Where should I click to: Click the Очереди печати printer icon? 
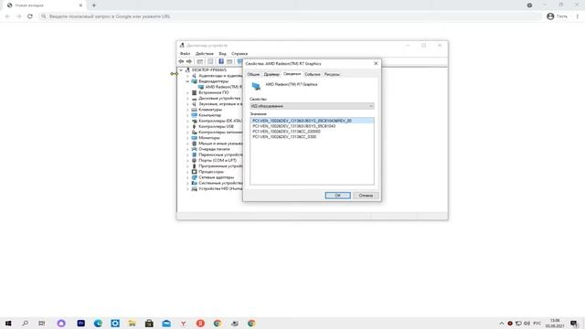(x=194, y=149)
